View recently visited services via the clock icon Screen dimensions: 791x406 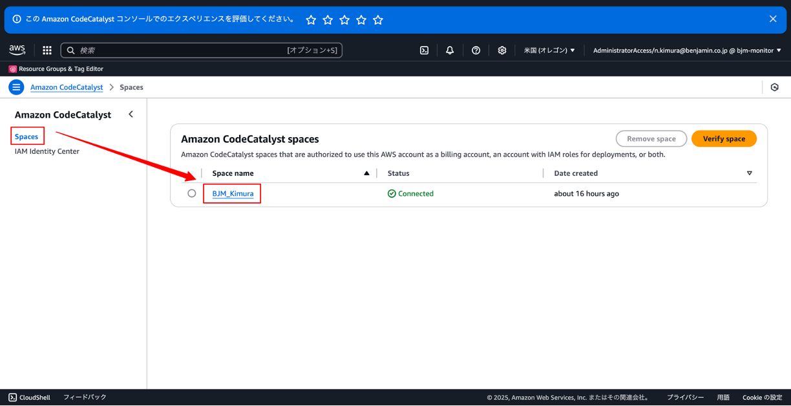(774, 87)
